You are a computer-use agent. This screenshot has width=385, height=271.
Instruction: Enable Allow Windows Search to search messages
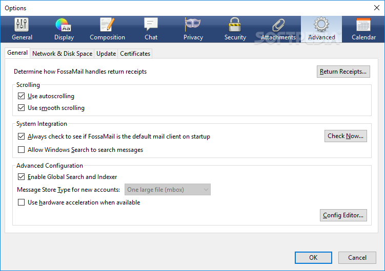pos(22,150)
